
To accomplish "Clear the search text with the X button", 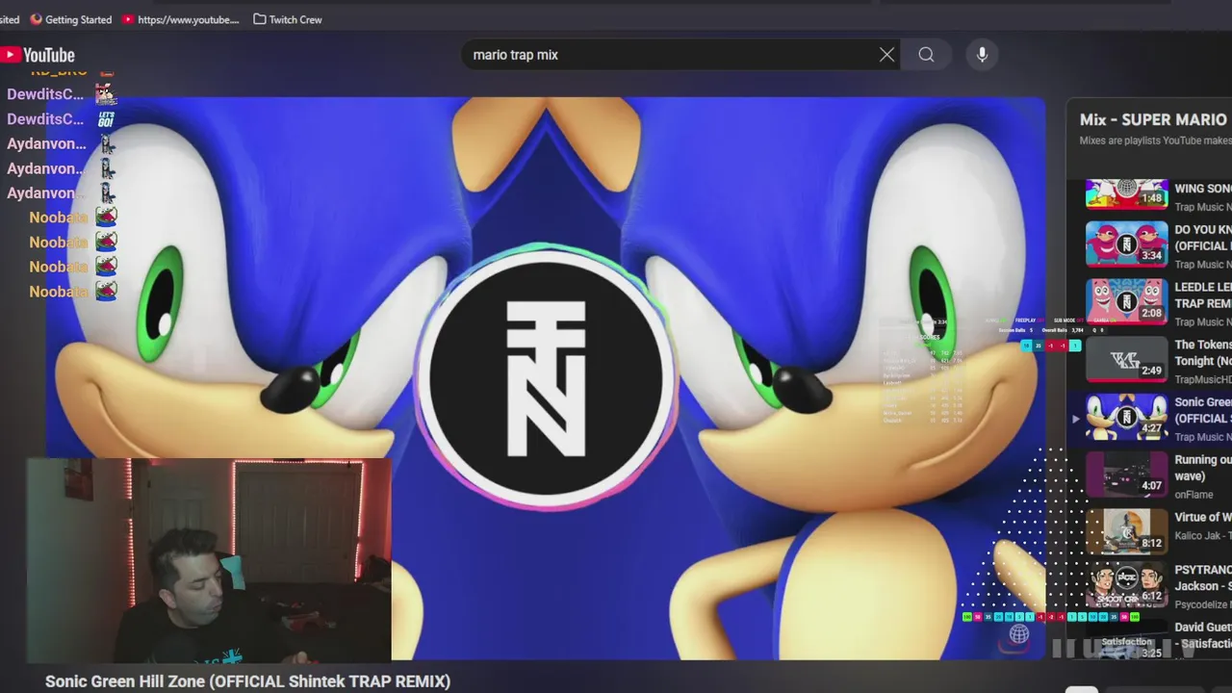I will [886, 55].
